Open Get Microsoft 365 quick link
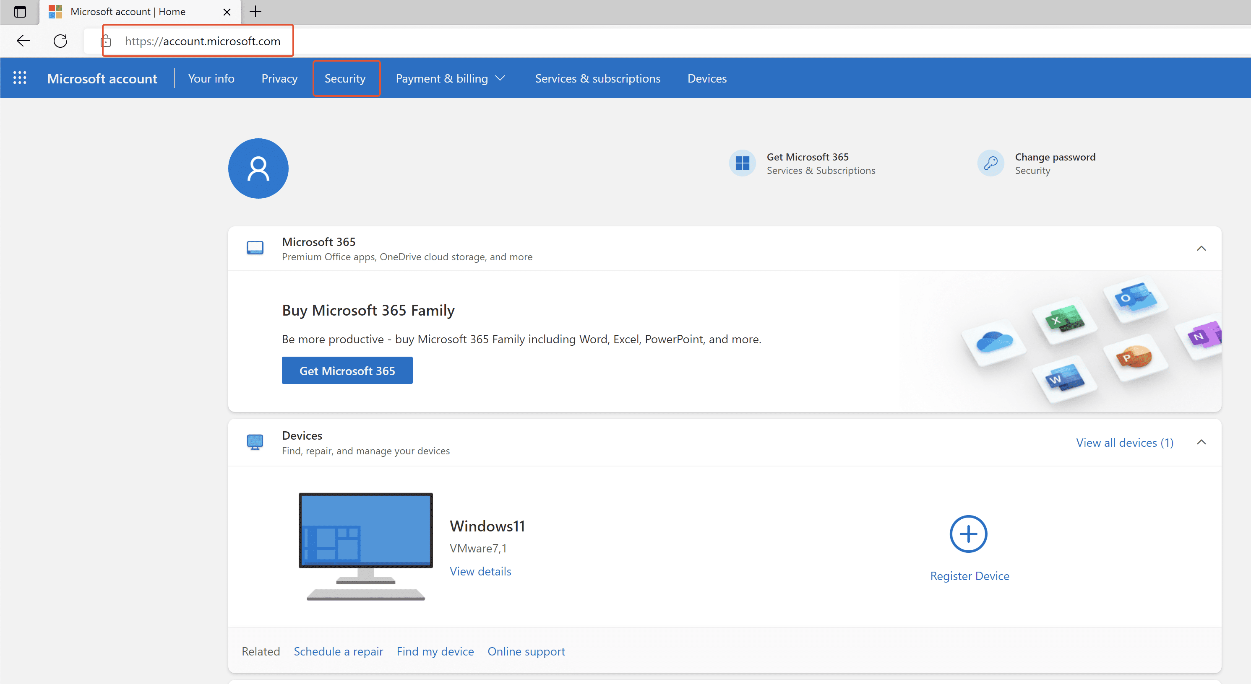Viewport: 1251px width, 684px height. 802,163
